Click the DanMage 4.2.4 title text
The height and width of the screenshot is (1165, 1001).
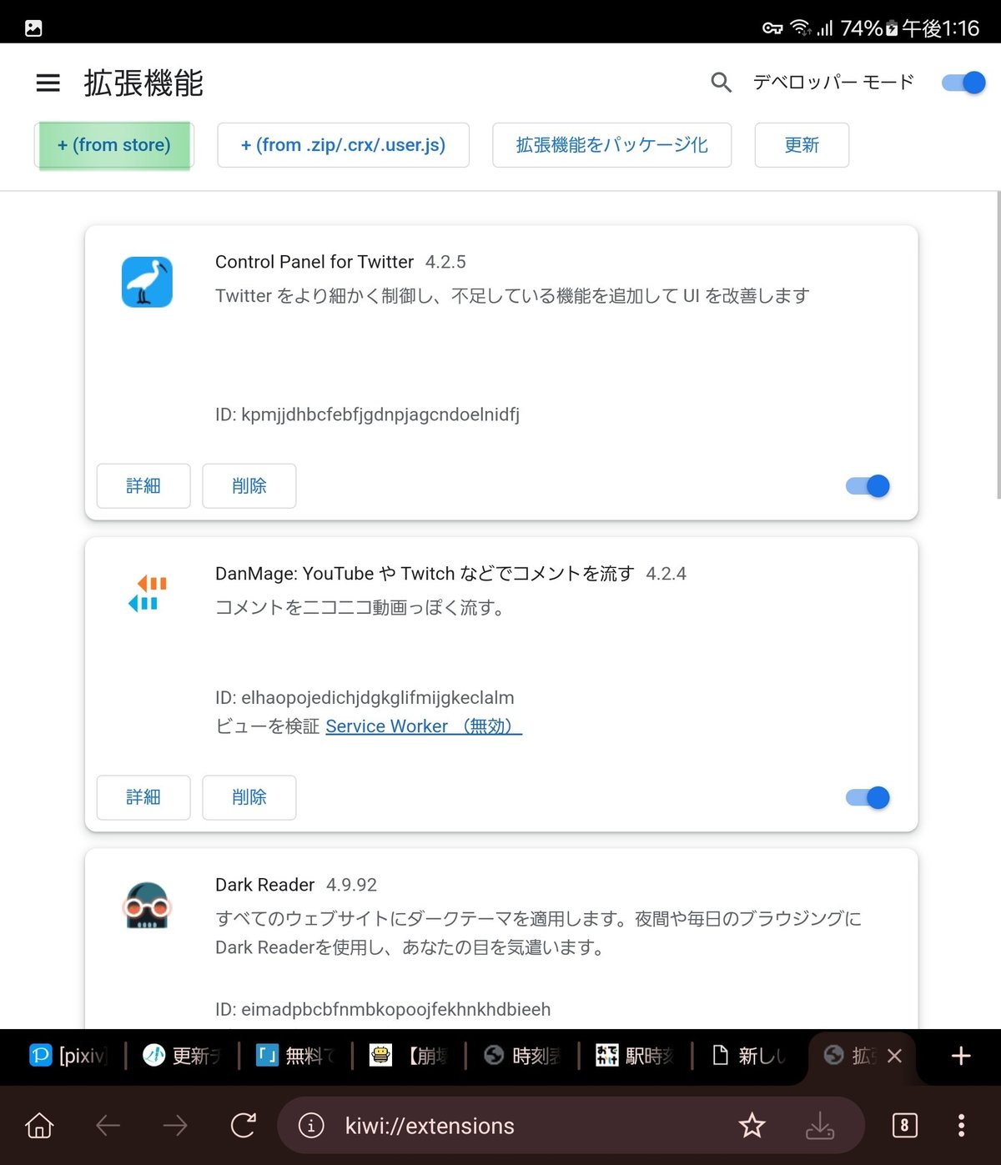[450, 574]
